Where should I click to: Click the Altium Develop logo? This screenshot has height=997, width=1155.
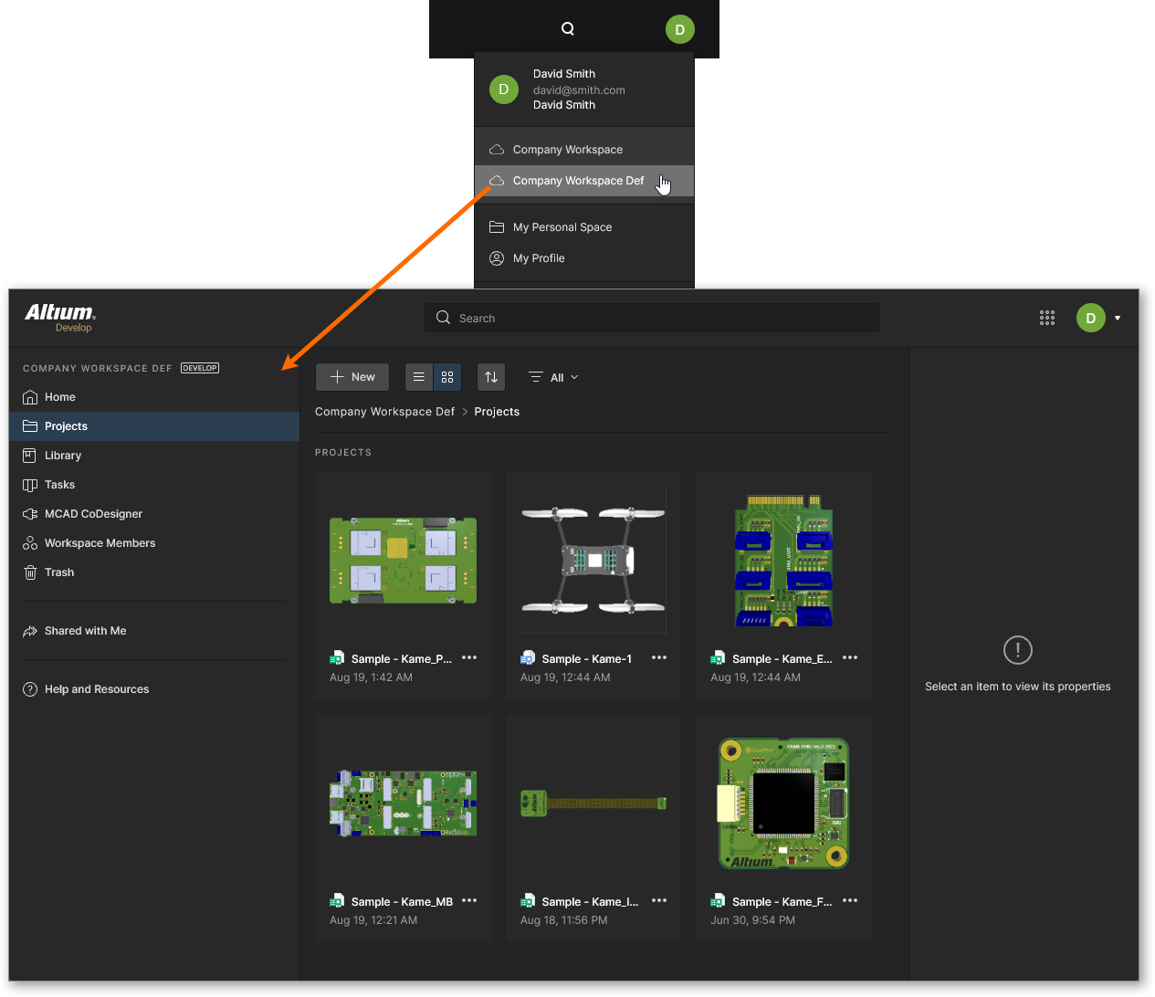60,317
